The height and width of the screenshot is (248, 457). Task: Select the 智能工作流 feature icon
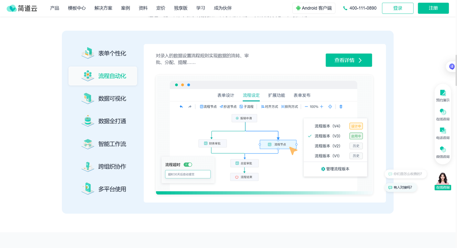pyautogui.click(x=88, y=143)
